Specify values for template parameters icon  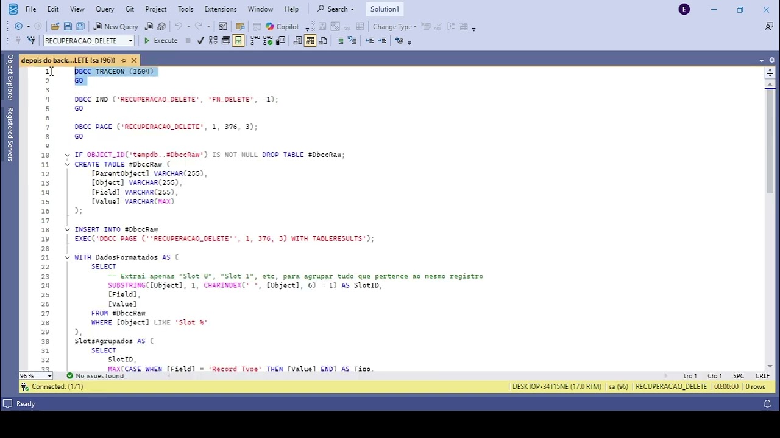(x=399, y=41)
